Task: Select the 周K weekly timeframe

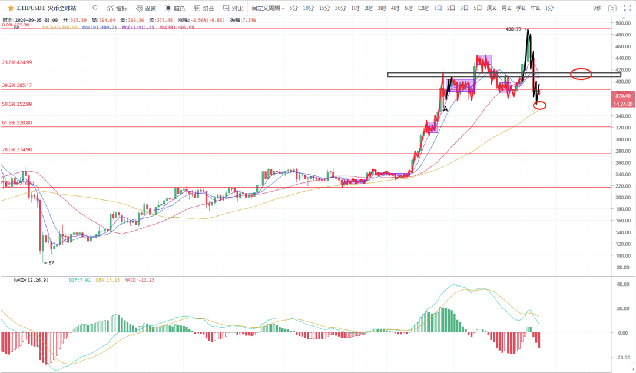Action: [x=492, y=8]
